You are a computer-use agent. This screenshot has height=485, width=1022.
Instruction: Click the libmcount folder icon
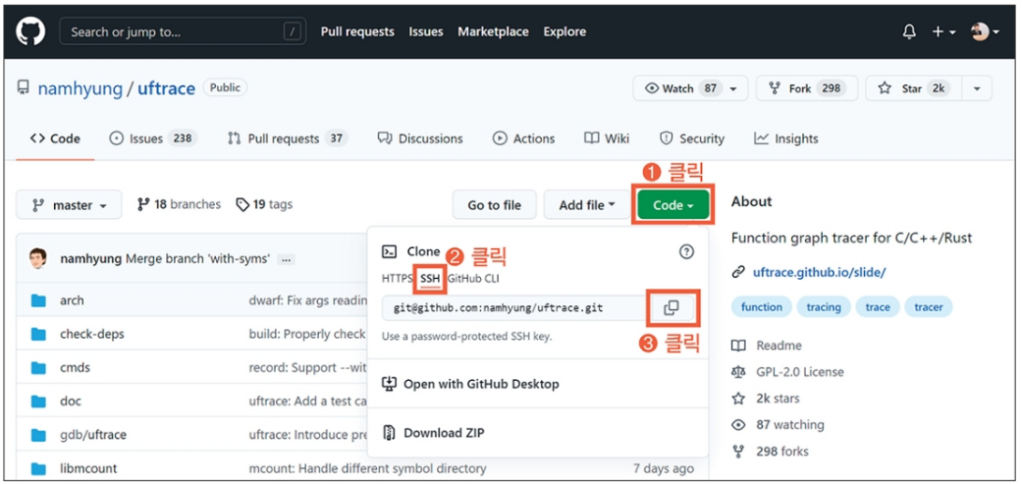38,468
